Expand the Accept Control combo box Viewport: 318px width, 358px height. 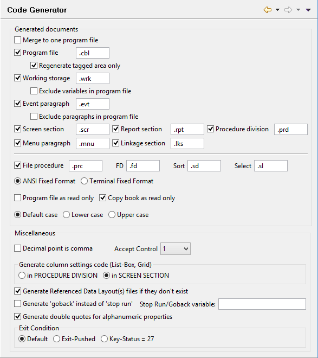pos(176,248)
